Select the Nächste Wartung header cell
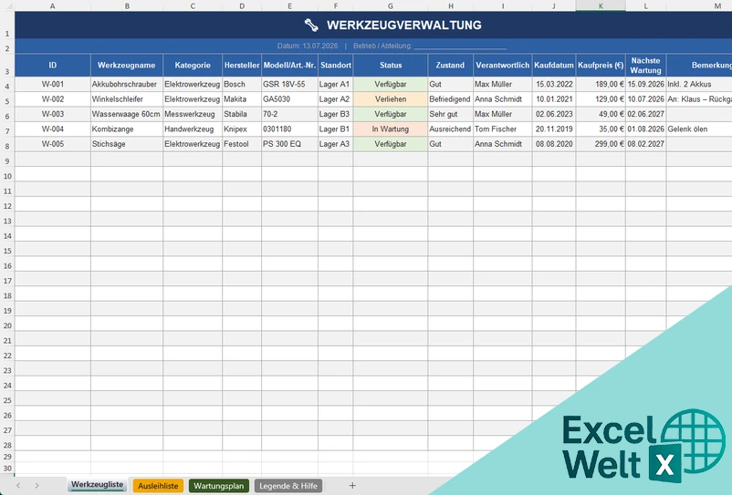This screenshot has height=495, width=732. coord(645,66)
